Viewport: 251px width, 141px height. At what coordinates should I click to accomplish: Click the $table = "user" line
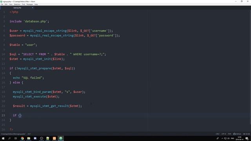[23, 45]
